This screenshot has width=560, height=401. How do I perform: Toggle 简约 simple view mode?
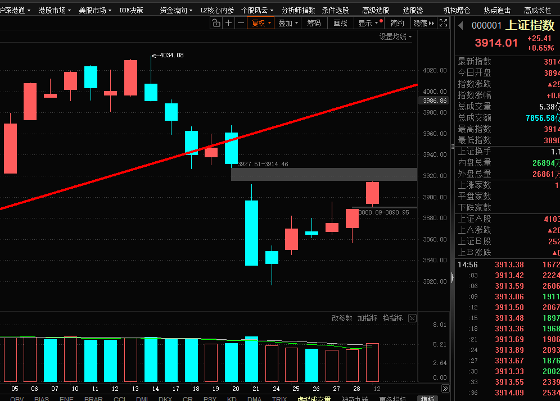(398, 23)
